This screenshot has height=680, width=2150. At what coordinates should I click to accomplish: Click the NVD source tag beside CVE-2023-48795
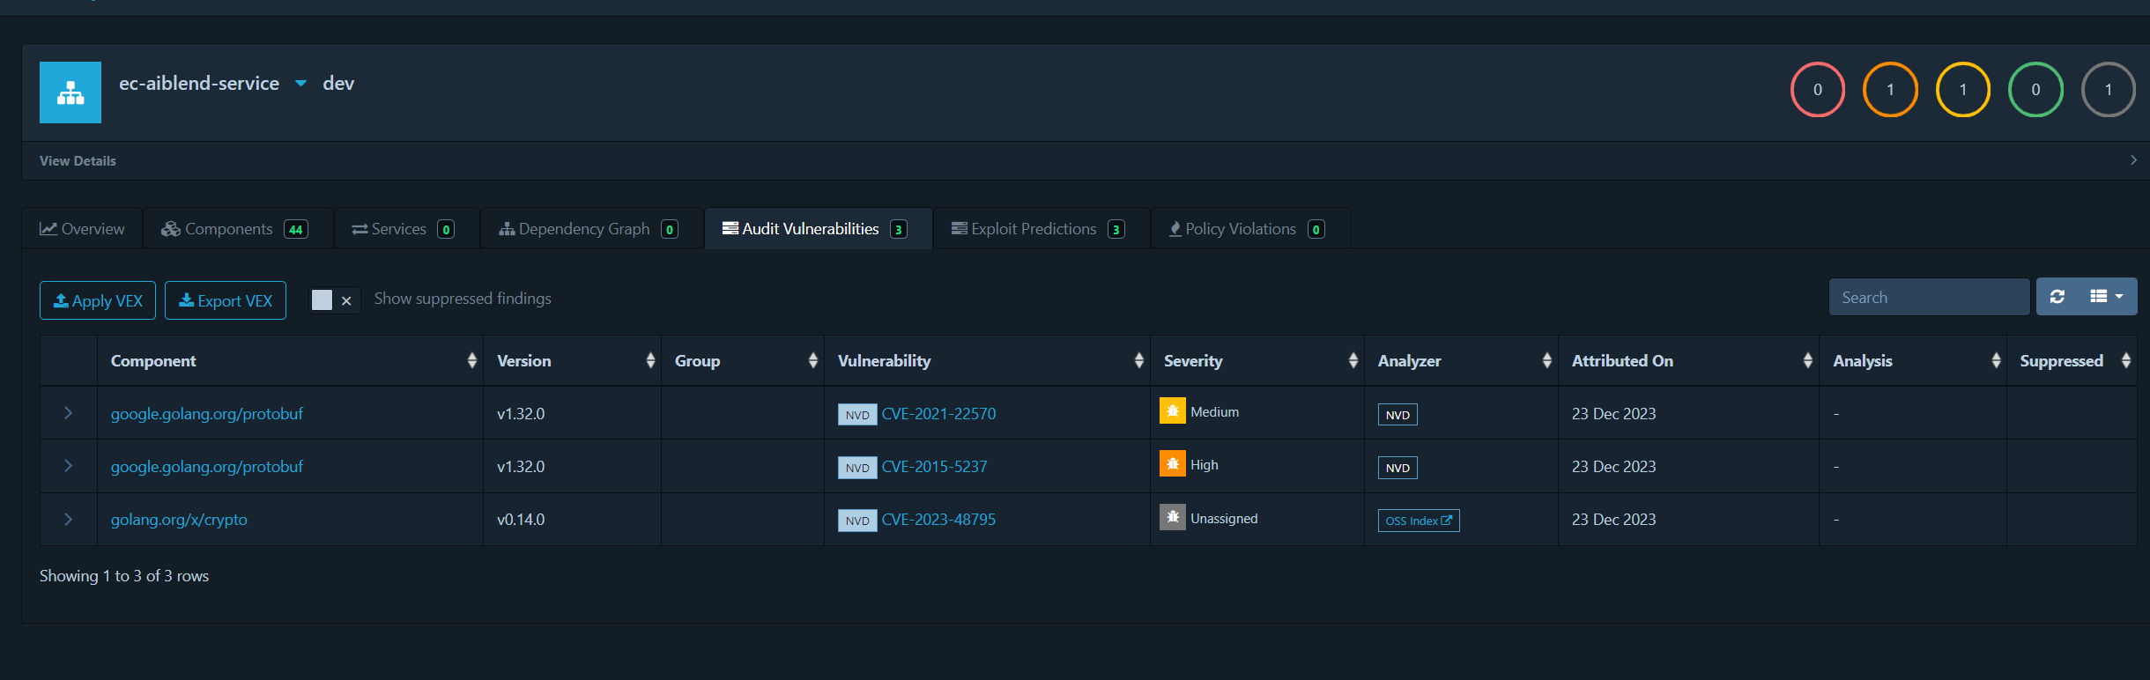857,521
